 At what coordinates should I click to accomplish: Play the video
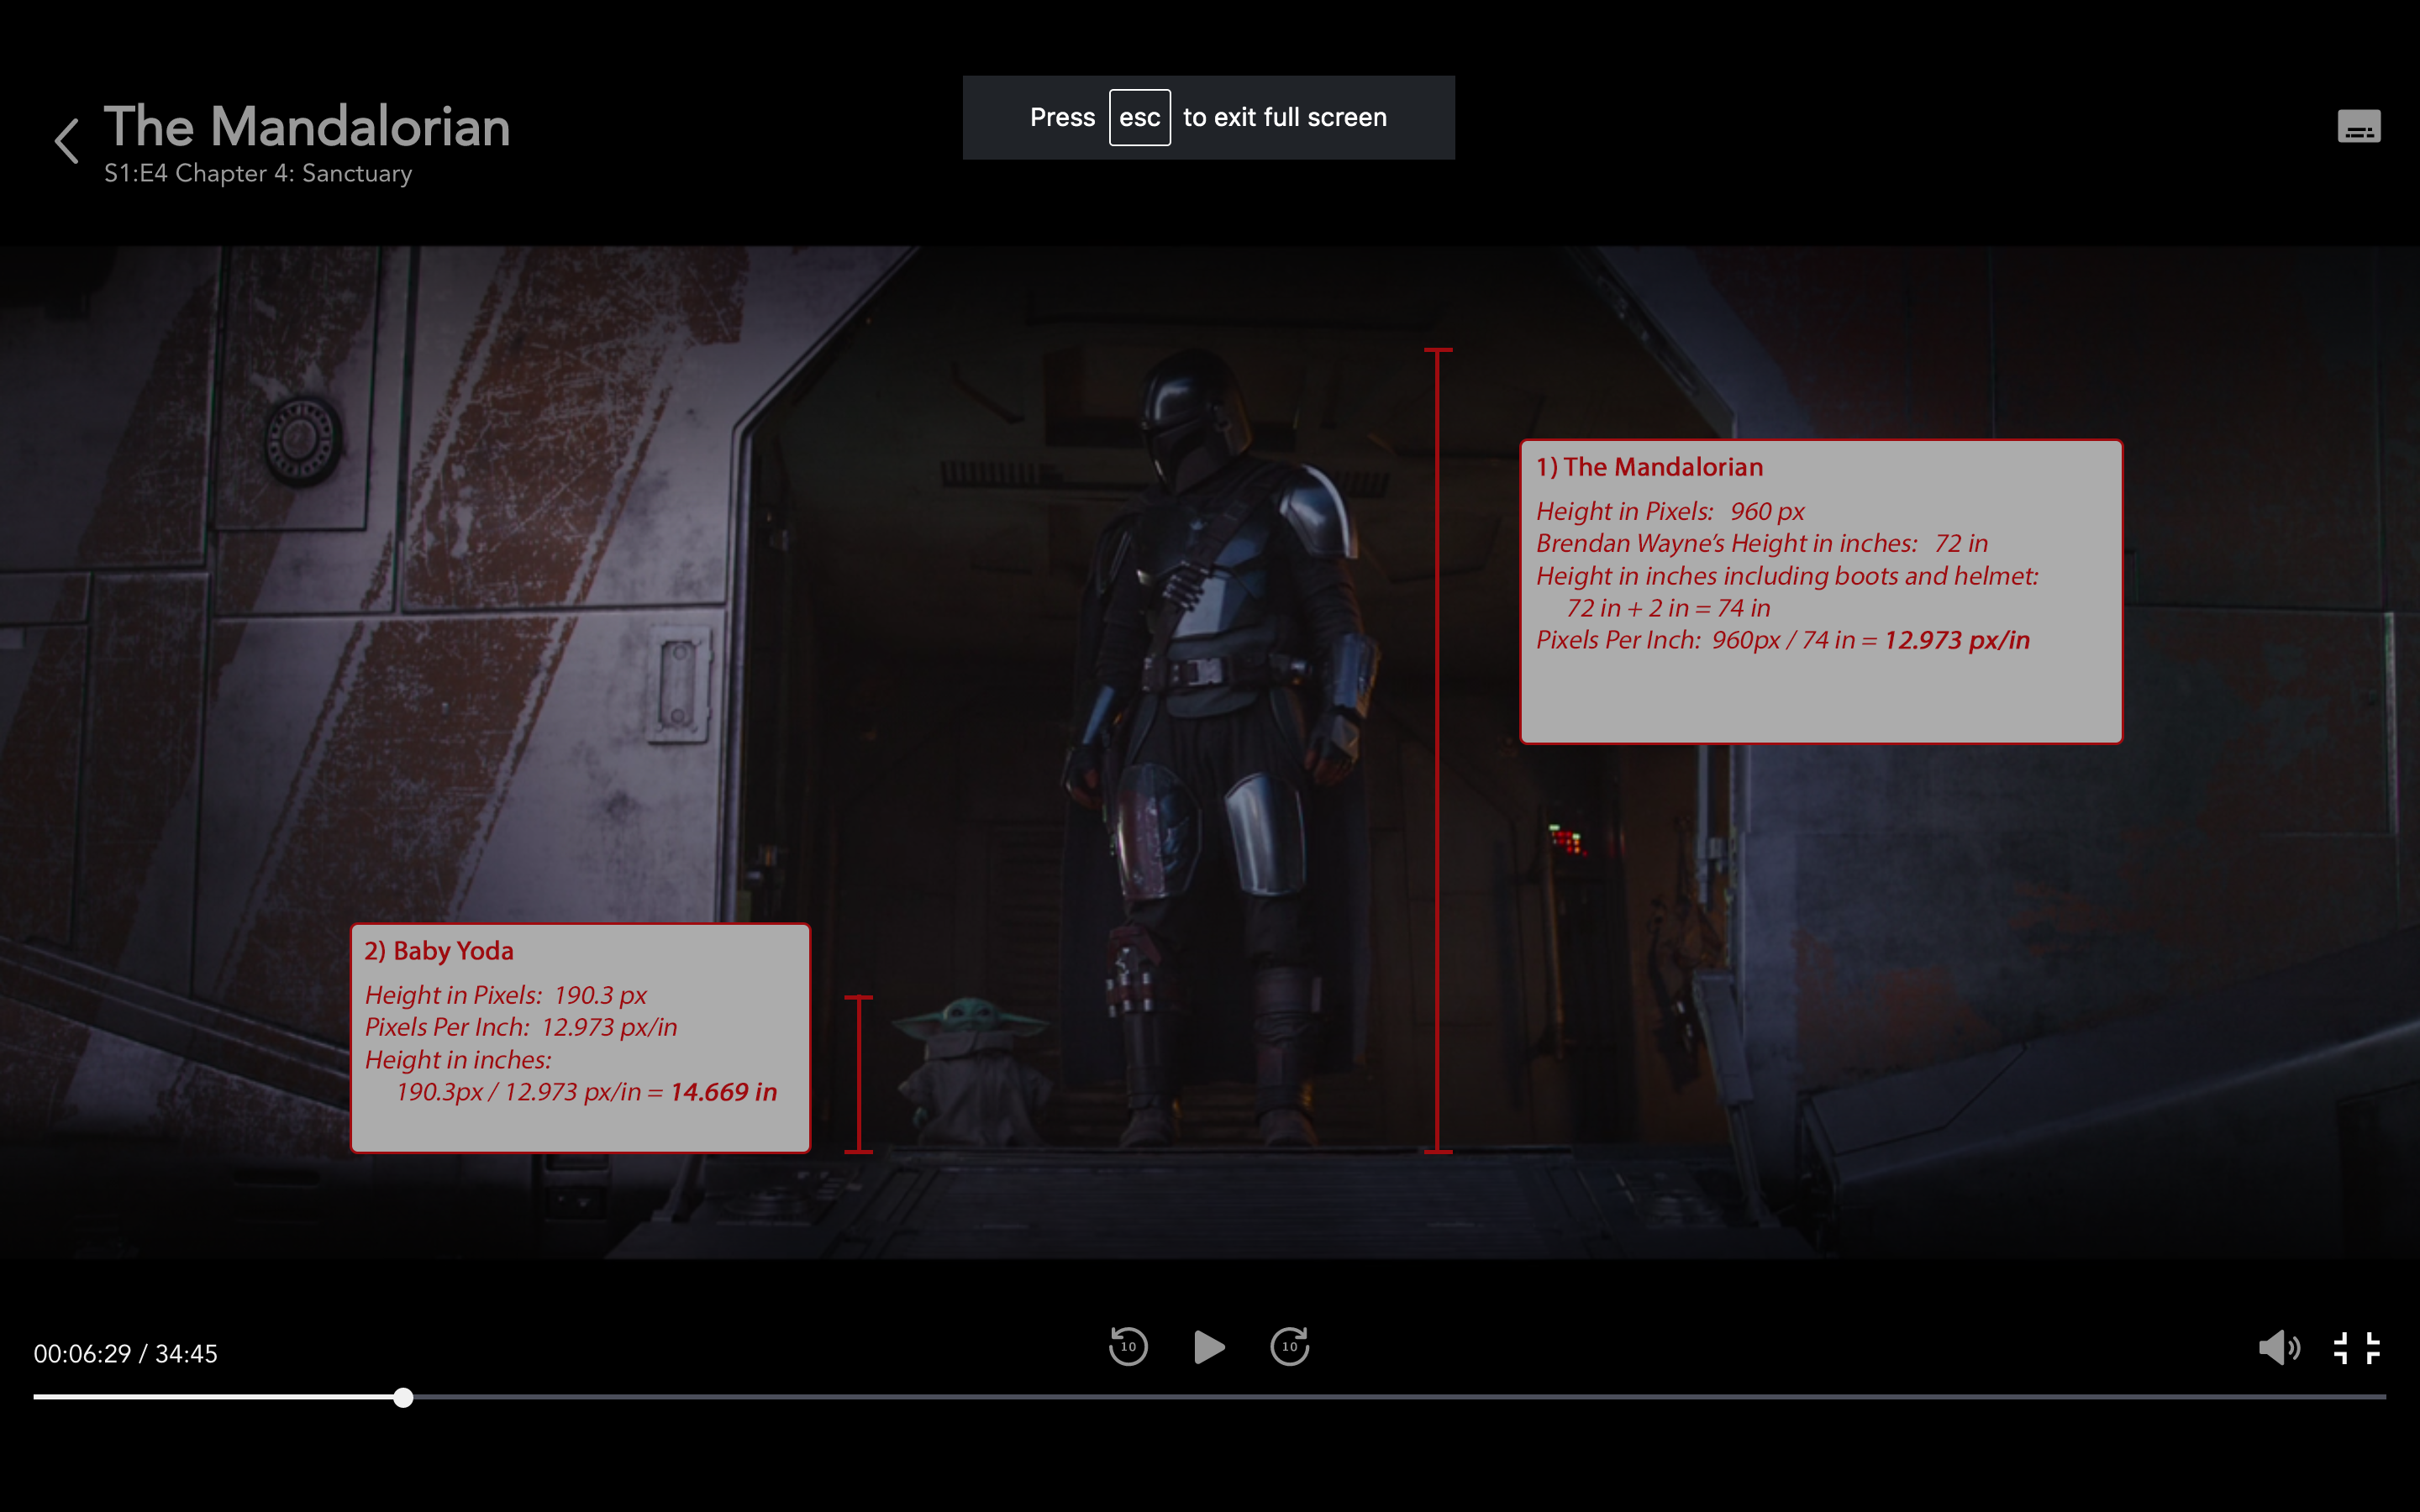[x=1209, y=1347]
